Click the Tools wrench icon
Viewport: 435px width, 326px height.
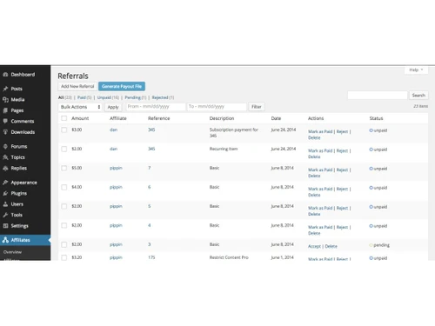[5, 215]
